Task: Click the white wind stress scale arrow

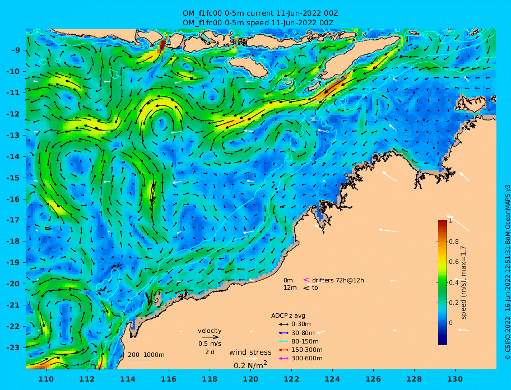Action: click(x=251, y=359)
